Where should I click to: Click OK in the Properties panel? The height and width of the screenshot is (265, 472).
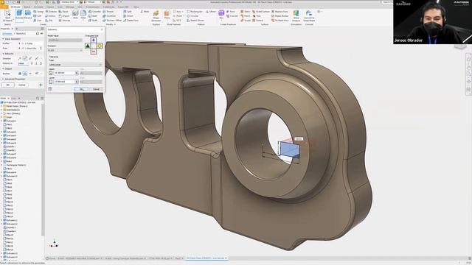8,85
